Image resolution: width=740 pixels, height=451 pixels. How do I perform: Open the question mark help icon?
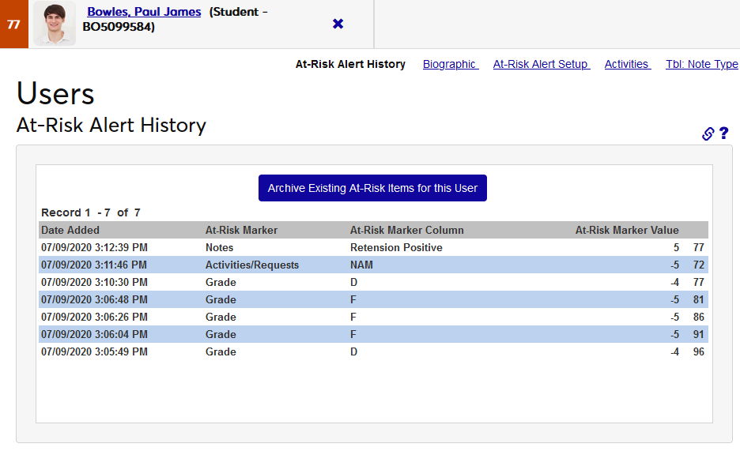click(723, 133)
